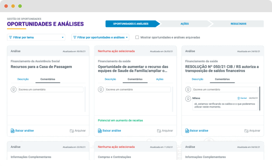Click Nenhuma ação selecionada above Compras e Contratações
Viewport: 272px width, 166px height.
pyautogui.click(x=116, y=147)
